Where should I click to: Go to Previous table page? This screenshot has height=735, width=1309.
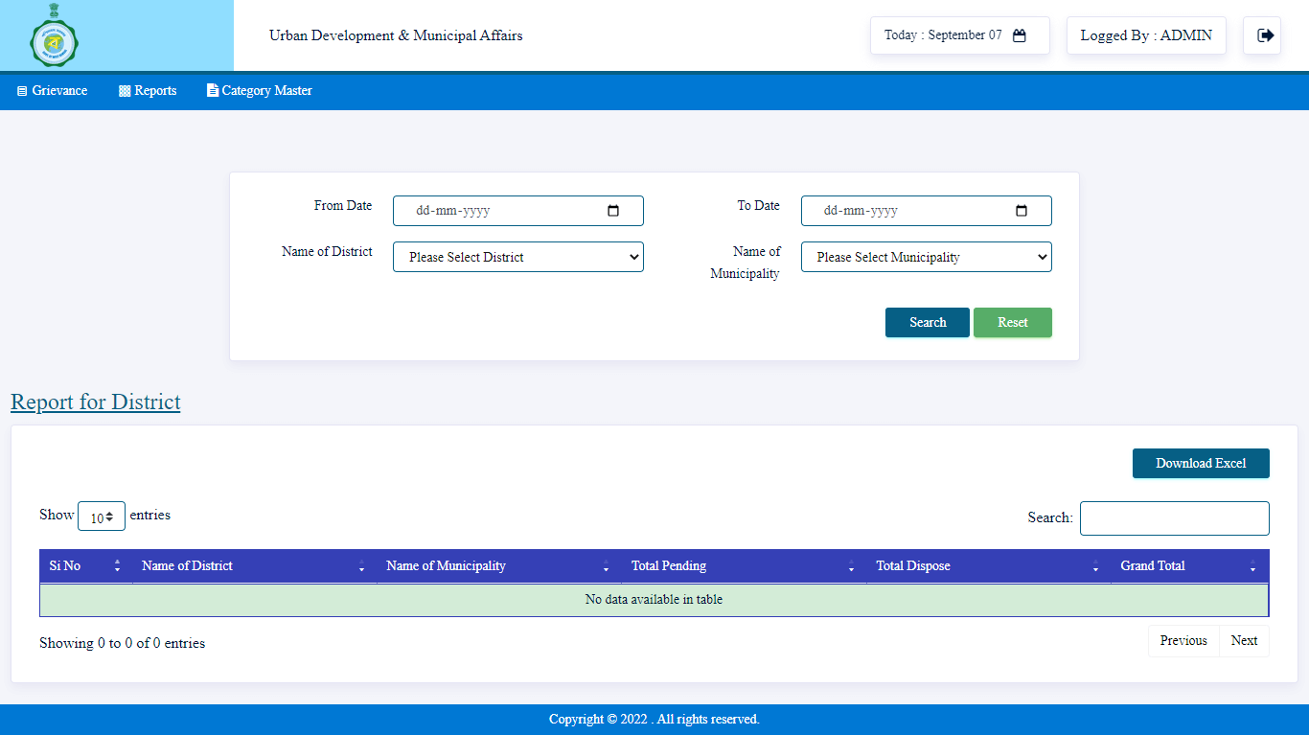click(1183, 641)
